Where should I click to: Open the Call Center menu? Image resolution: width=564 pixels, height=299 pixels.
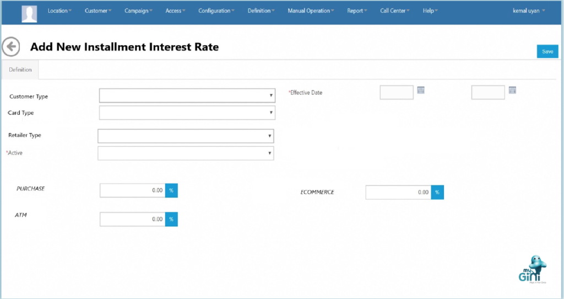point(394,11)
